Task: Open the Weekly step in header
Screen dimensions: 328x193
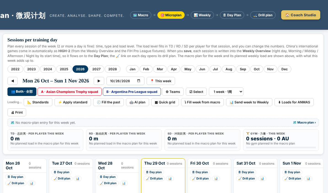Action: (x=202, y=15)
